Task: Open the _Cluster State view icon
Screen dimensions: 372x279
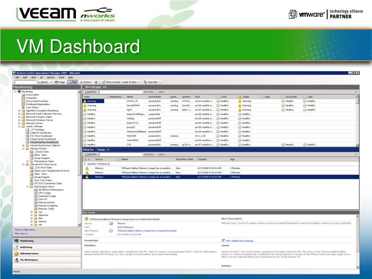Action: pyautogui.click(x=32, y=151)
